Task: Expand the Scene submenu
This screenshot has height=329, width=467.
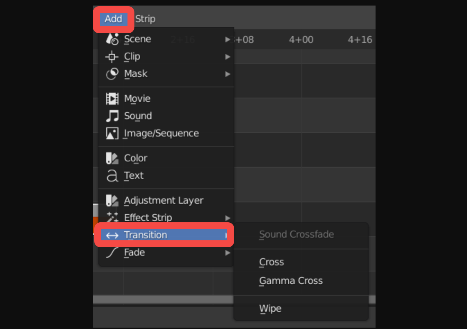Action: pyautogui.click(x=228, y=39)
